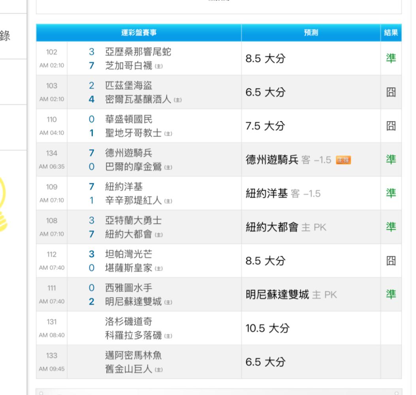Click game number 112 AM 07:40
416x395 pixels.
tap(52, 261)
